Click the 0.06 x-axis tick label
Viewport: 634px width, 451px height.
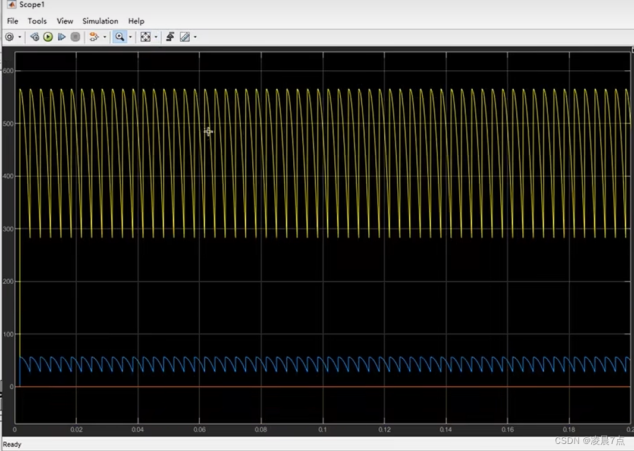click(199, 429)
